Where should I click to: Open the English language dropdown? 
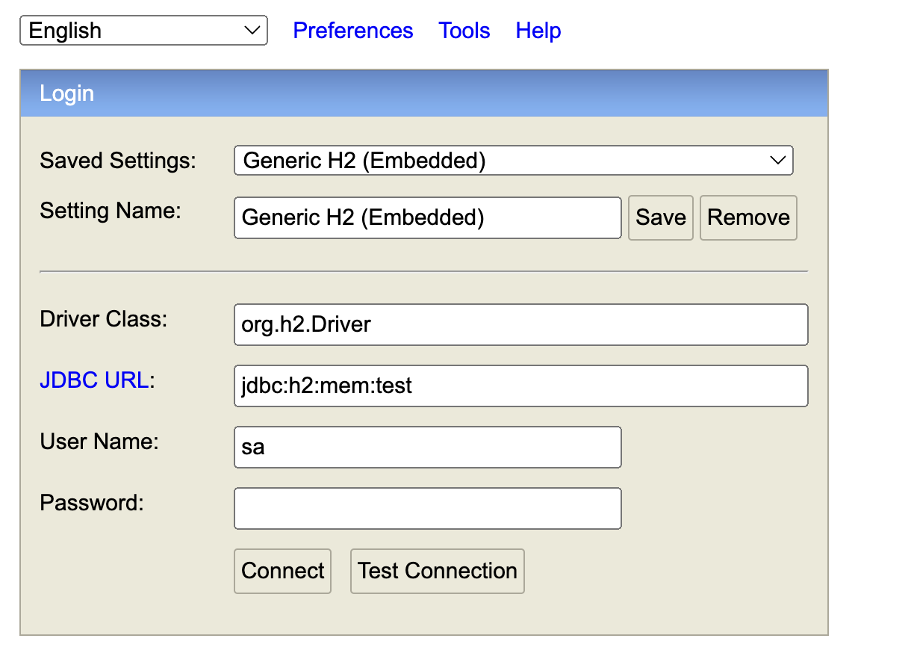tap(143, 31)
